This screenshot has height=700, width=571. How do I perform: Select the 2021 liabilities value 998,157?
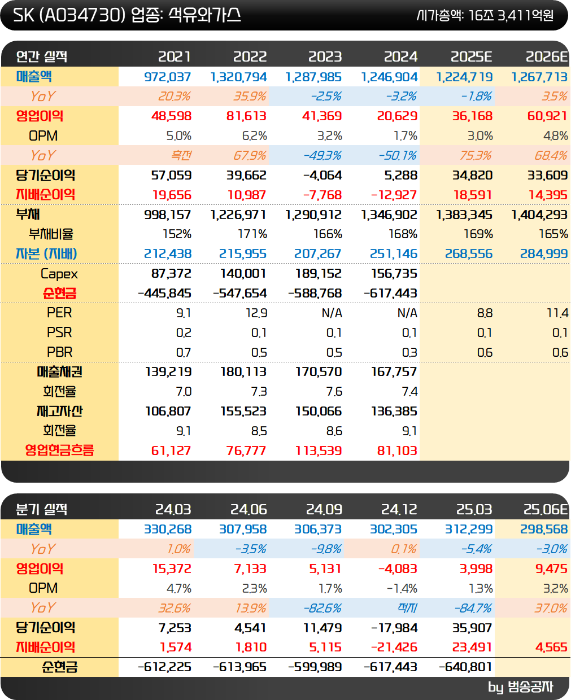(168, 215)
